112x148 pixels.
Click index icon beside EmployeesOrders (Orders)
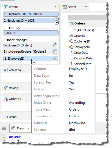click(55, 51)
